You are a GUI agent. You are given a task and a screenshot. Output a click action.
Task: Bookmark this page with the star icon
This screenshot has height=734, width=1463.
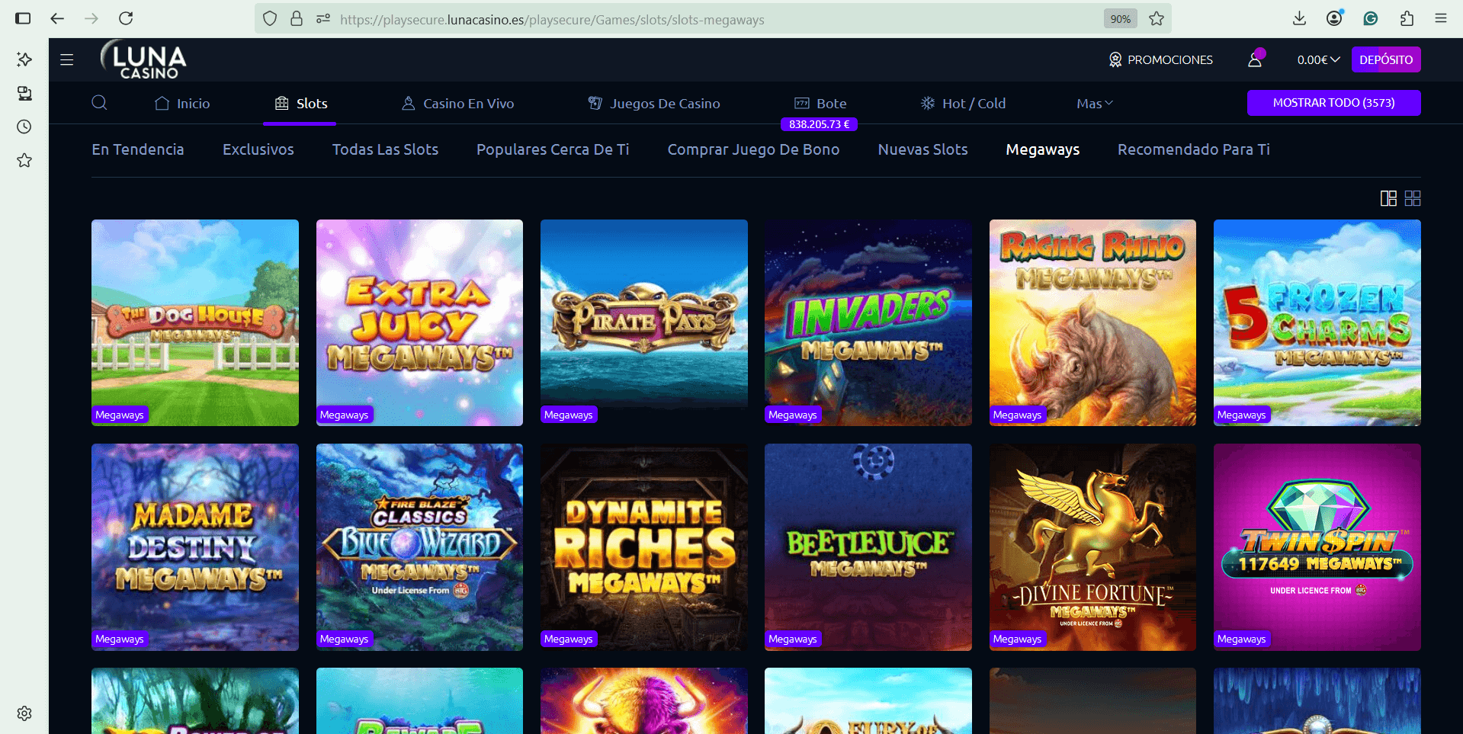click(1157, 19)
